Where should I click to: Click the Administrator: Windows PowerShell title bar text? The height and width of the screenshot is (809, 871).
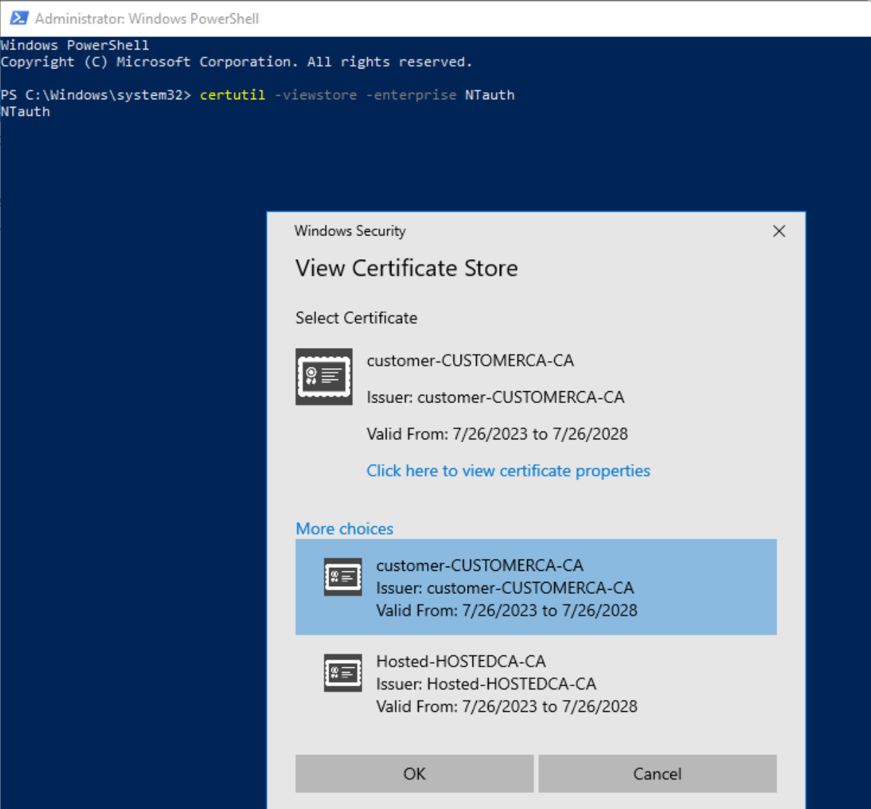pyautogui.click(x=147, y=19)
